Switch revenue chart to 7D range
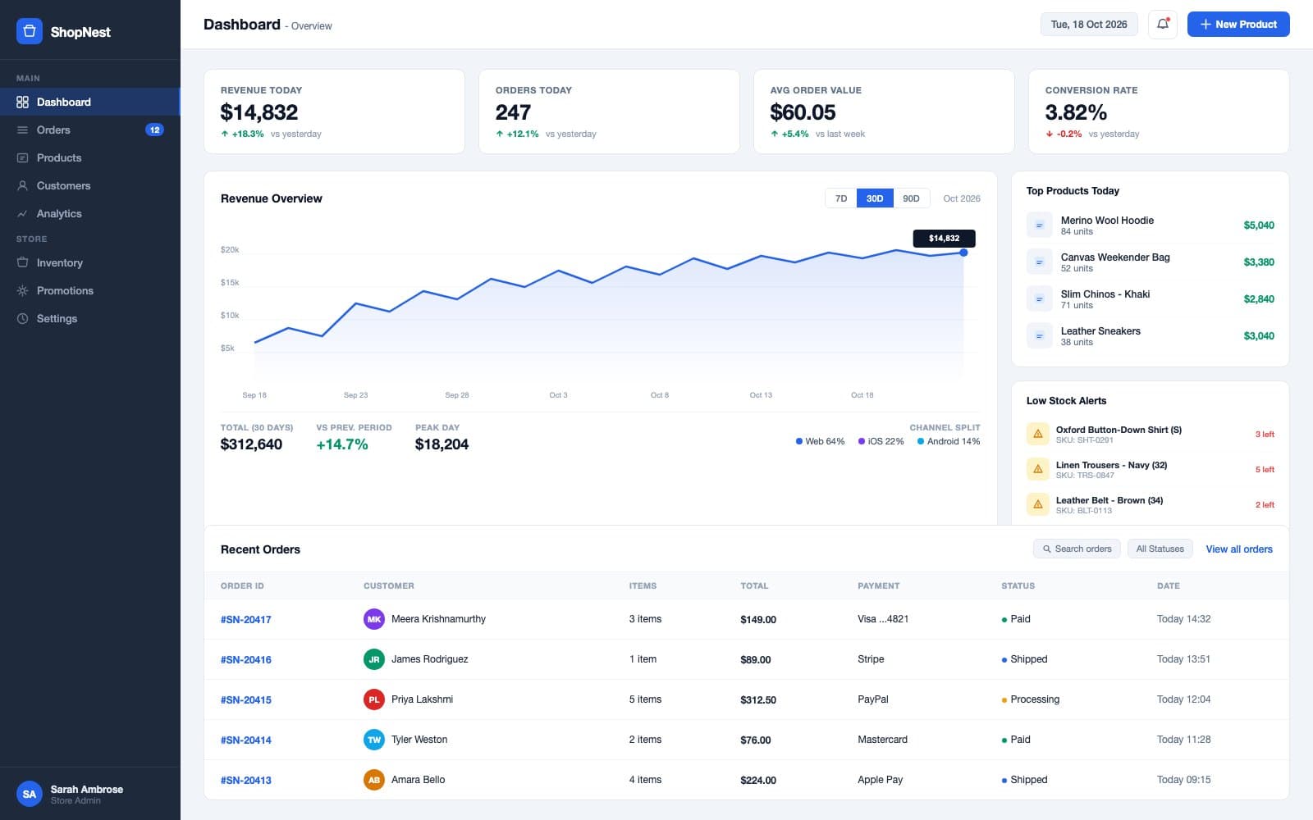This screenshot has height=820, width=1313. pos(841,198)
